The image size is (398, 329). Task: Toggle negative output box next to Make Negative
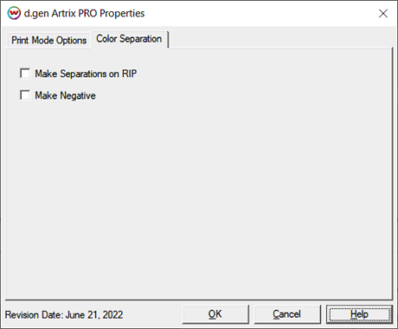coord(25,95)
